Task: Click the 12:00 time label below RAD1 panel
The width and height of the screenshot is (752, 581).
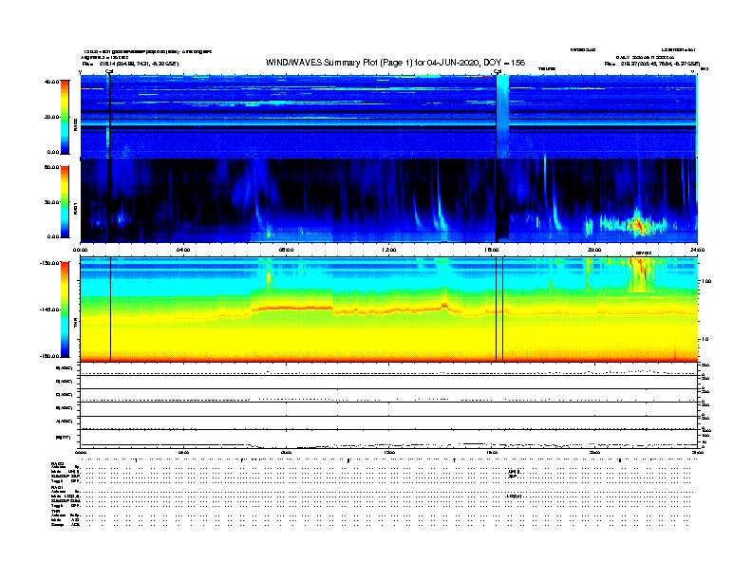Action: (x=389, y=250)
